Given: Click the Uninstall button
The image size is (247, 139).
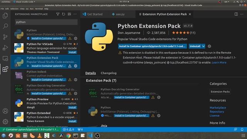Looking at the screenshot, I should (x=195, y=46).
